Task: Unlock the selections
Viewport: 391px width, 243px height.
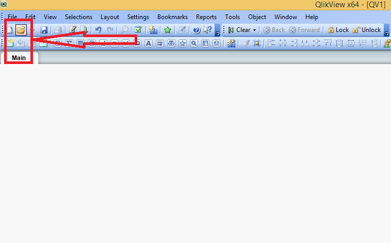Action: [367, 30]
